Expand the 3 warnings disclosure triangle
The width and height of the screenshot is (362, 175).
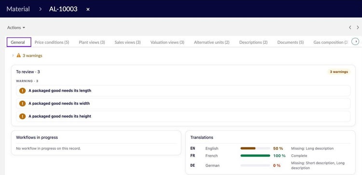[13, 55]
